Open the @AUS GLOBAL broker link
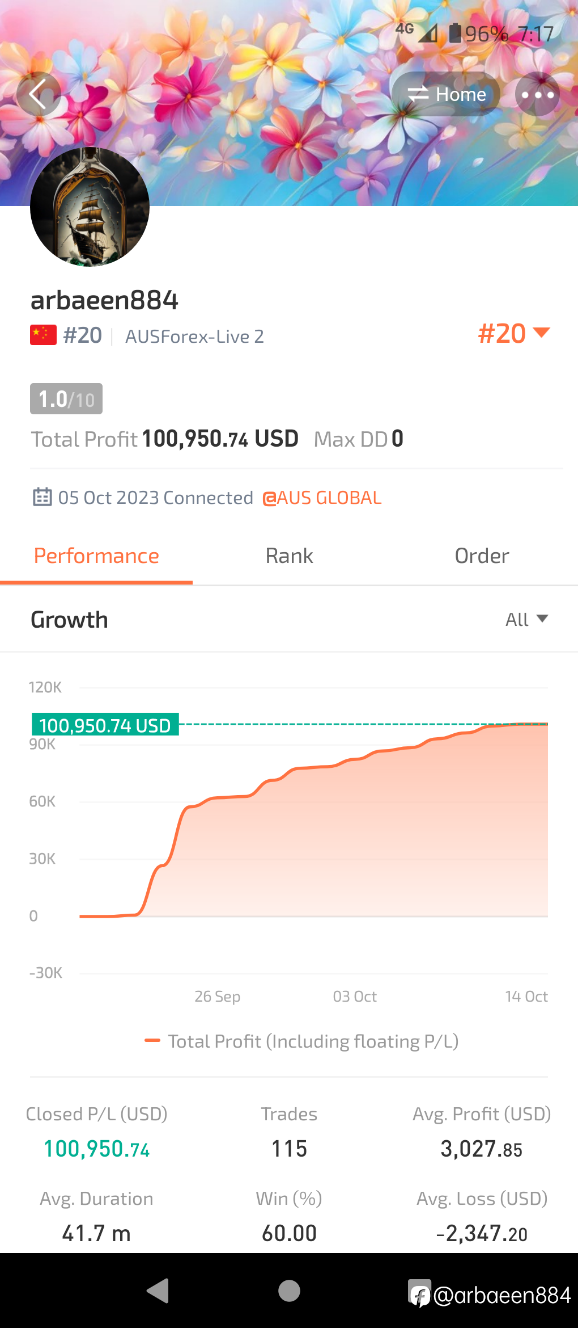The height and width of the screenshot is (1328, 578). 322,498
